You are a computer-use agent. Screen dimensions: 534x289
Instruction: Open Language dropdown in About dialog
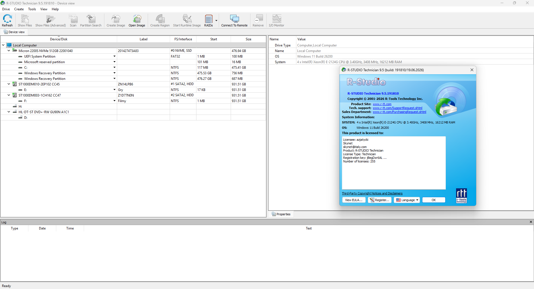coord(407,200)
